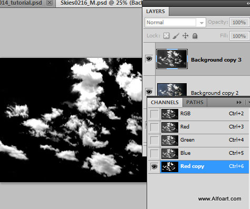The image size is (250, 209).
Task: Close the 014_tutorial.psd document tab
Action: click(50, 3)
